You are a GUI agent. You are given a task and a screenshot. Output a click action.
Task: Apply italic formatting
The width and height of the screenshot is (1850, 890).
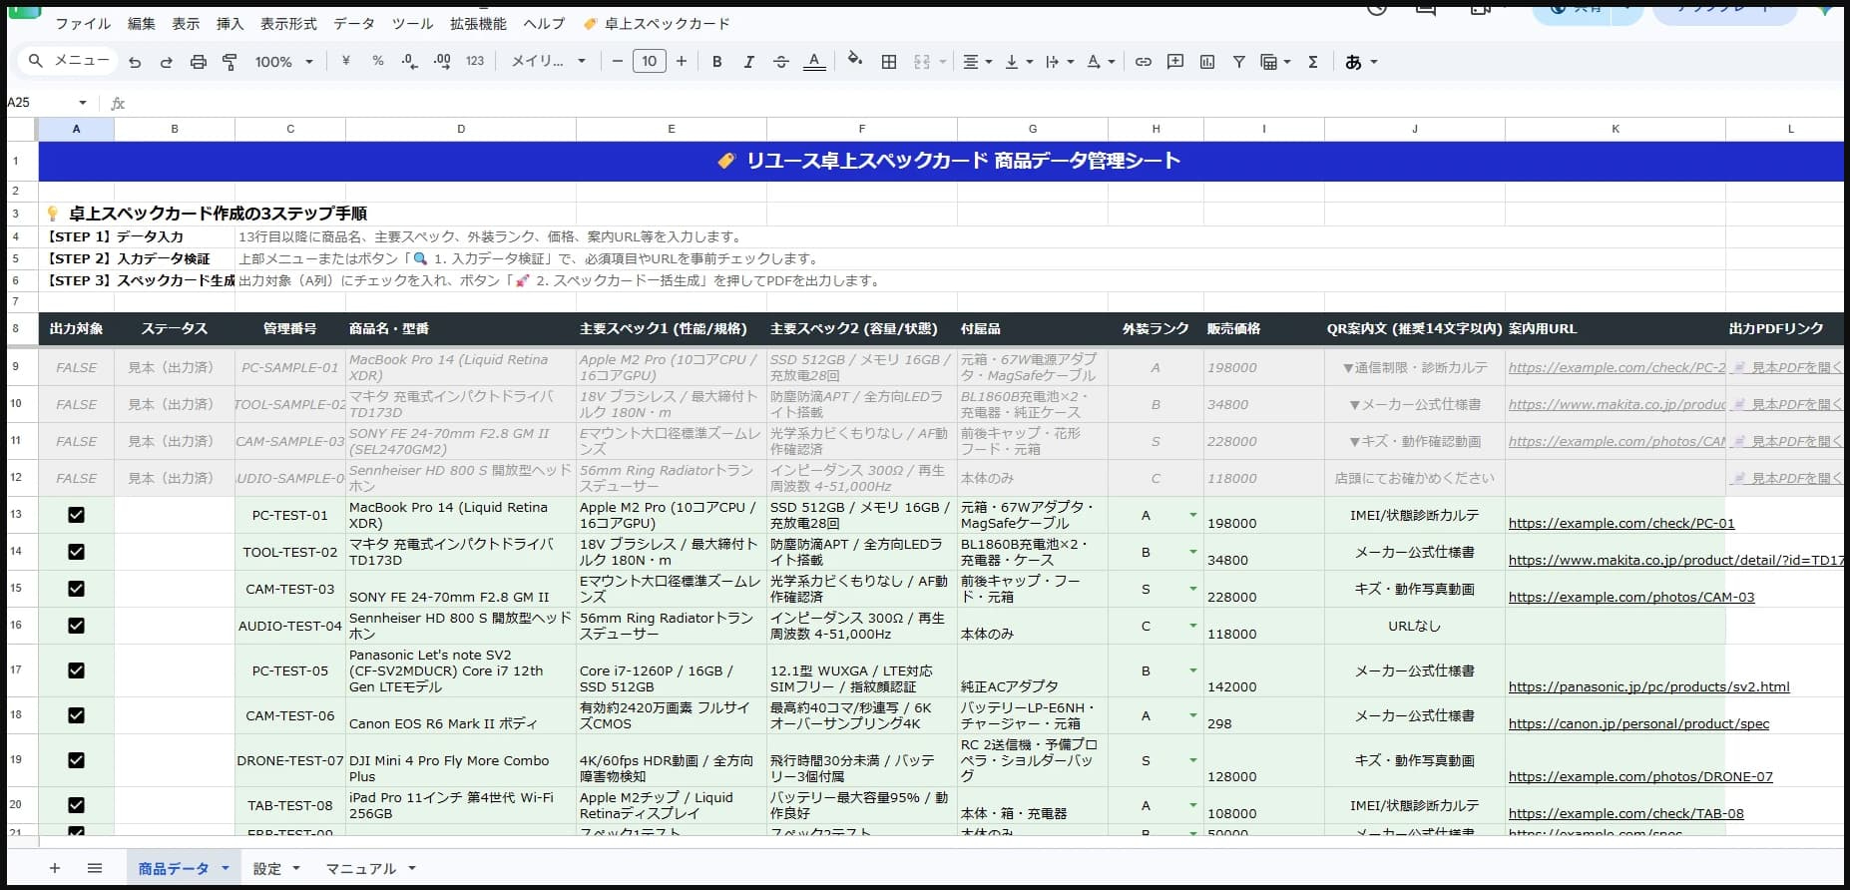[748, 62]
